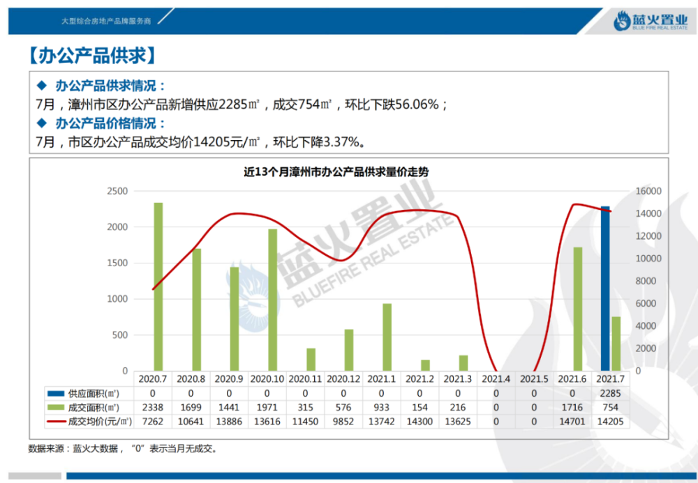
Task: Click the 2021.4 column header
Action: pyautogui.click(x=496, y=379)
